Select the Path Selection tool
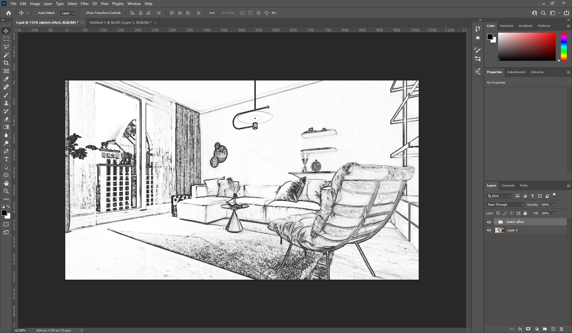 [x=6, y=167]
